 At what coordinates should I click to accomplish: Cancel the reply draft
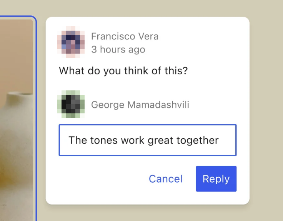click(x=165, y=179)
